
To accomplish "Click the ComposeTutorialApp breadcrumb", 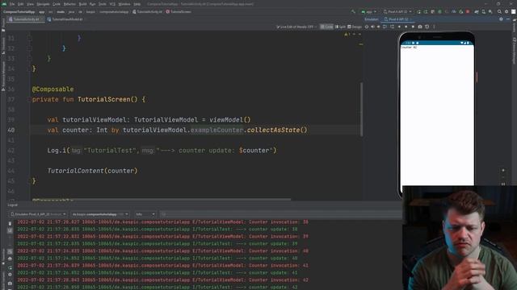I will pos(19,12).
